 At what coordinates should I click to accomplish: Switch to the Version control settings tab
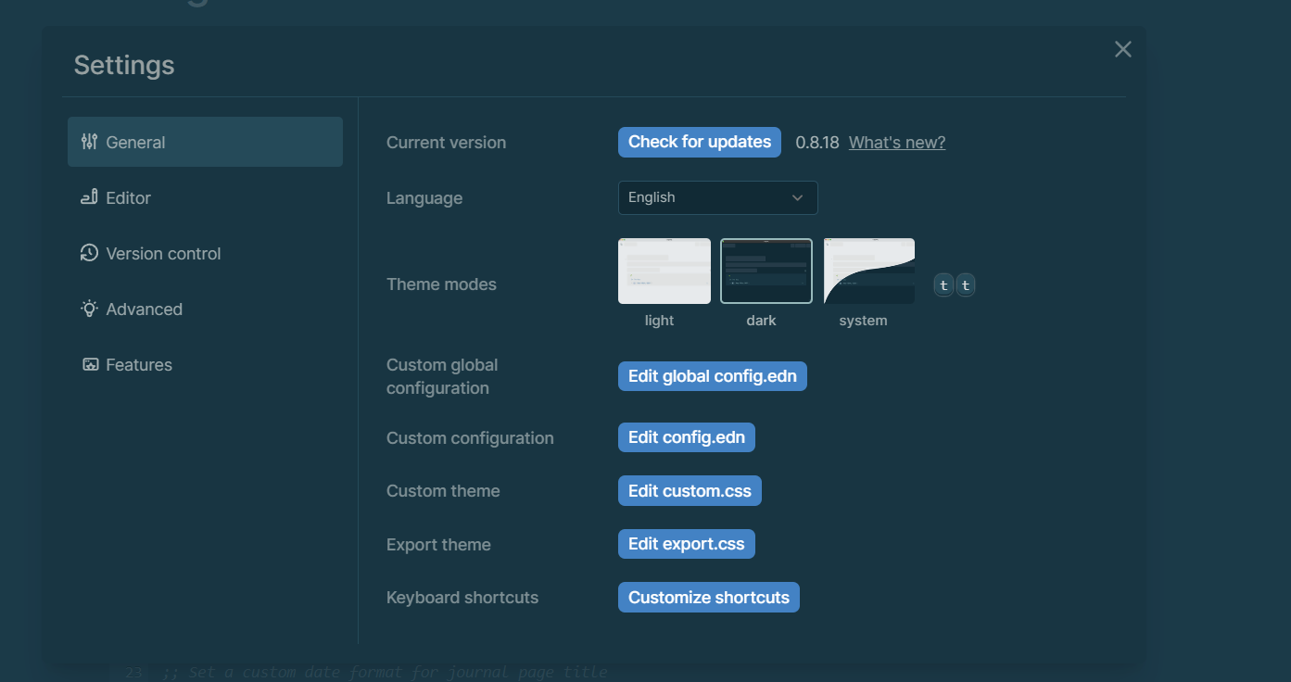[163, 253]
